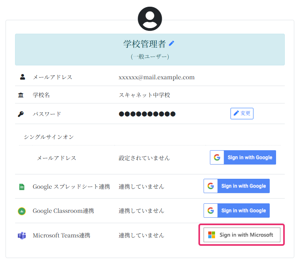Click the シングルサインオン section heading
Screen dimensions: 301x264
click(x=49, y=137)
